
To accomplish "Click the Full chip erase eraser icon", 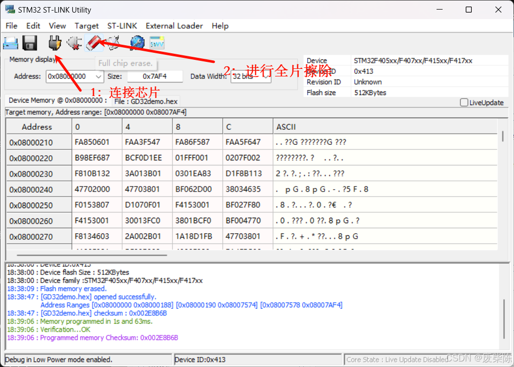I will click(94, 43).
